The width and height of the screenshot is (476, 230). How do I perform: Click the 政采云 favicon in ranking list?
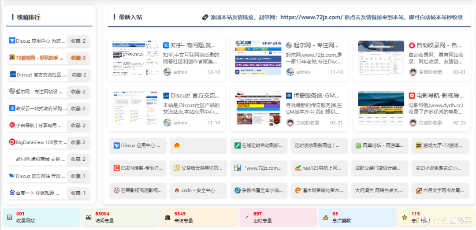tap(12, 108)
